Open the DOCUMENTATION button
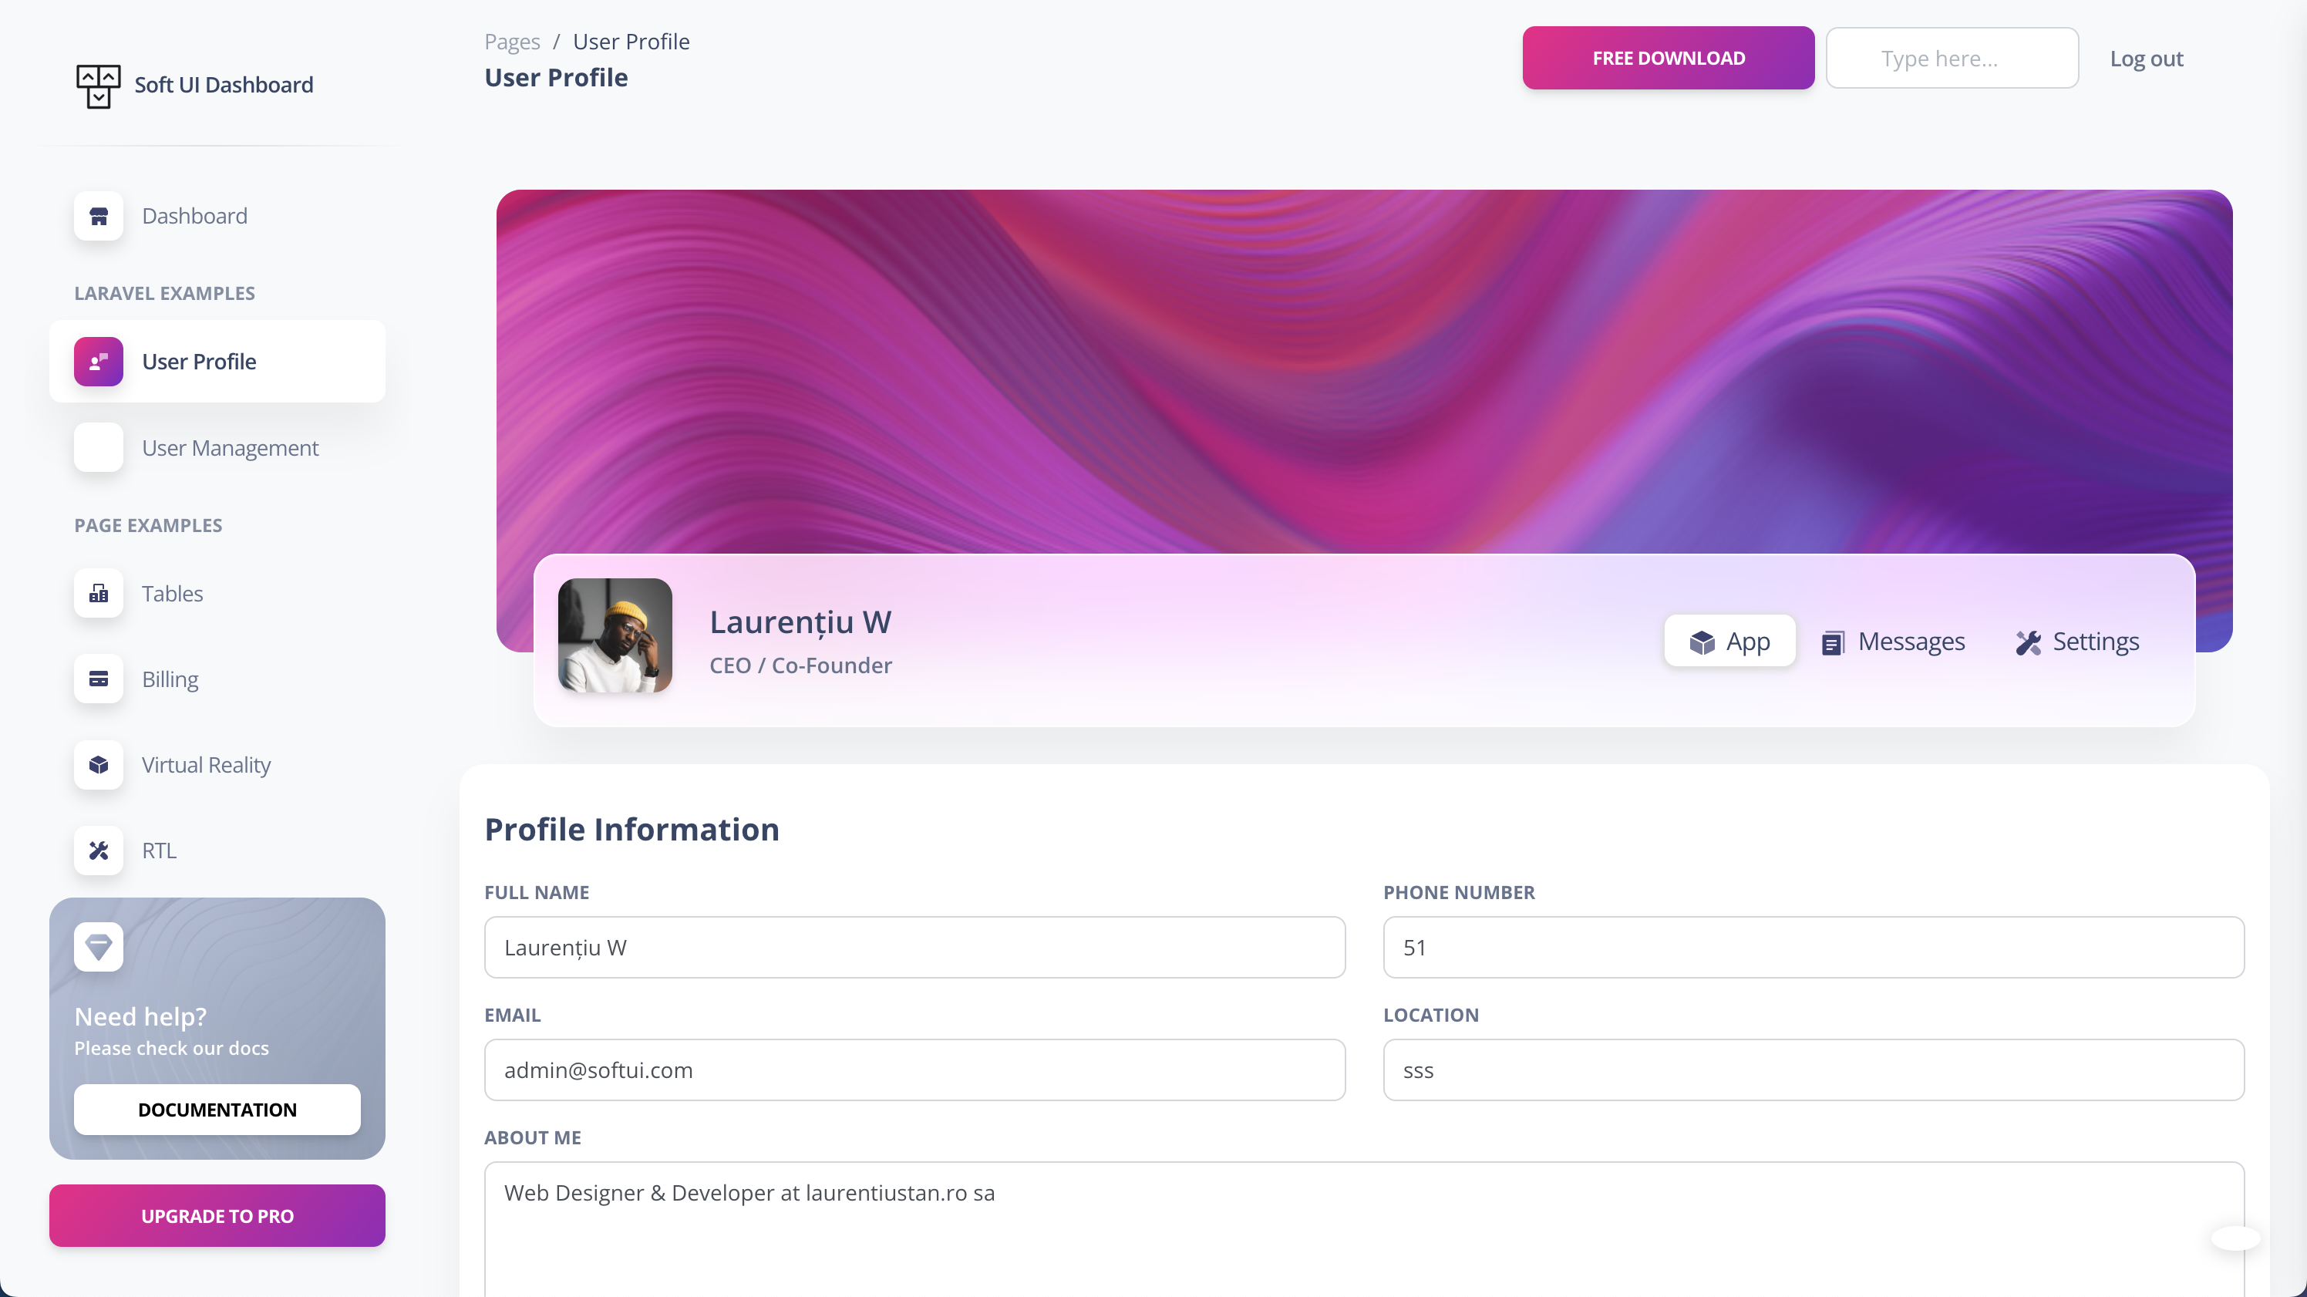 point(217,1110)
